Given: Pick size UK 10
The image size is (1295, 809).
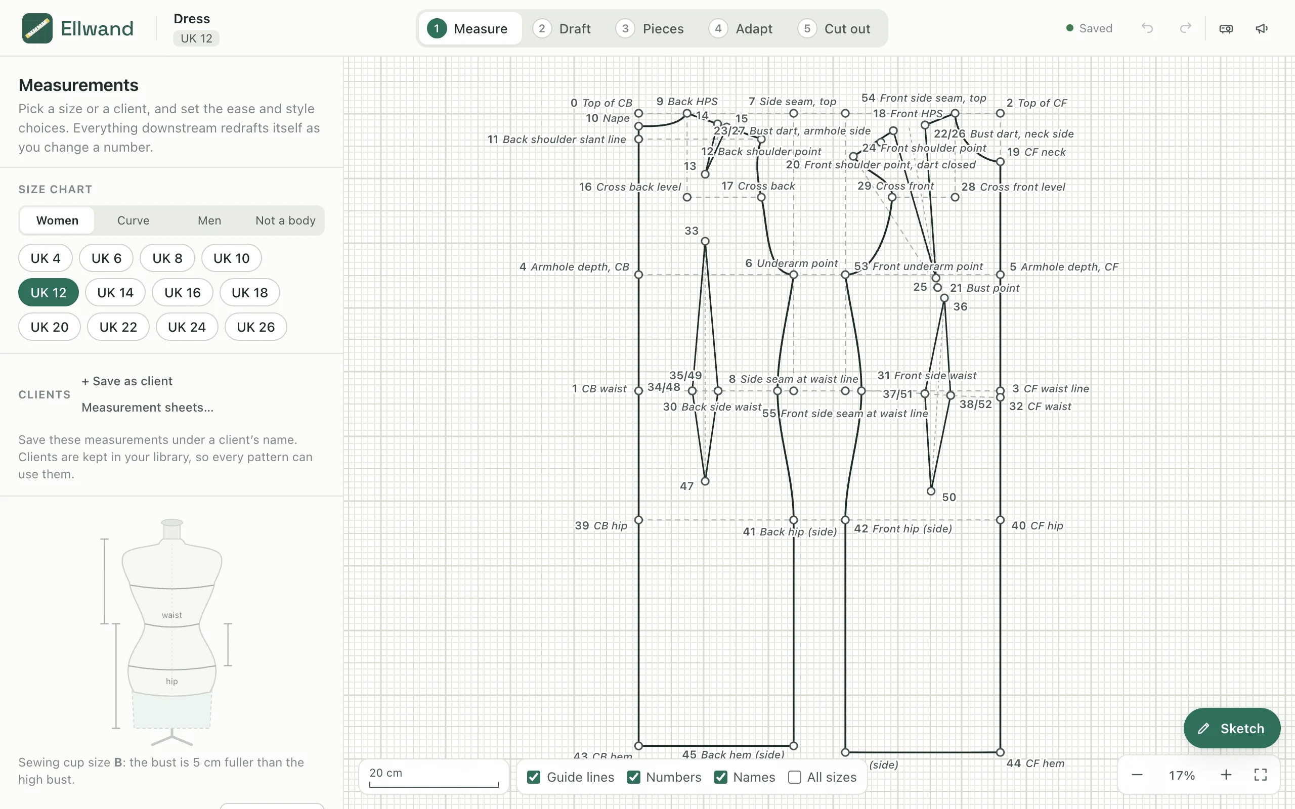Looking at the screenshot, I should [x=231, y=258].
